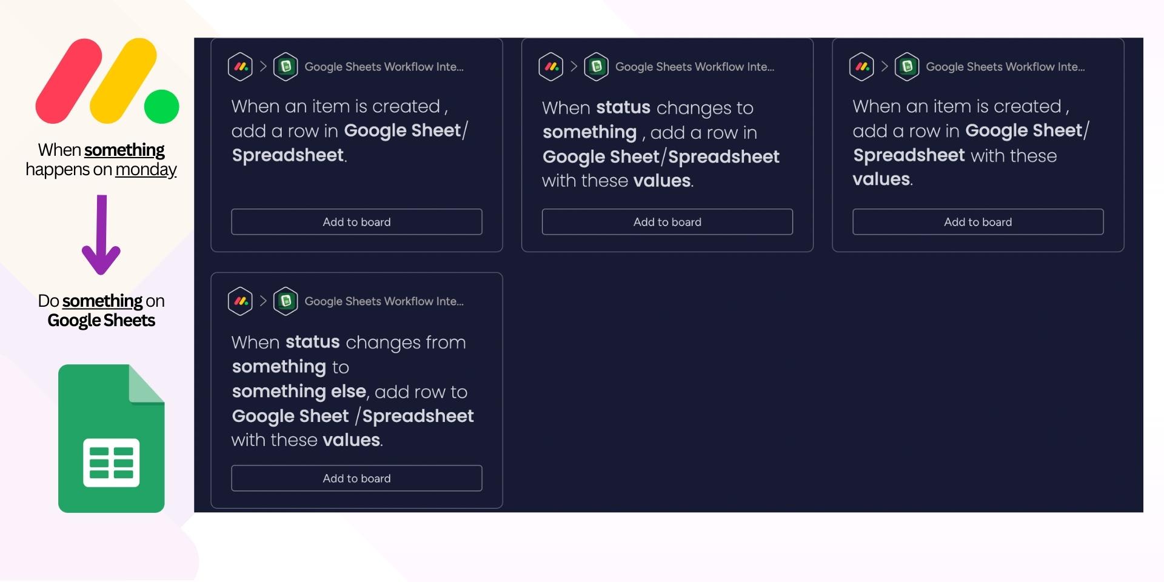Select 'something else' field in bottom recipe
The height and width of the screenshot is (582, 1164).
click(299, 392)
